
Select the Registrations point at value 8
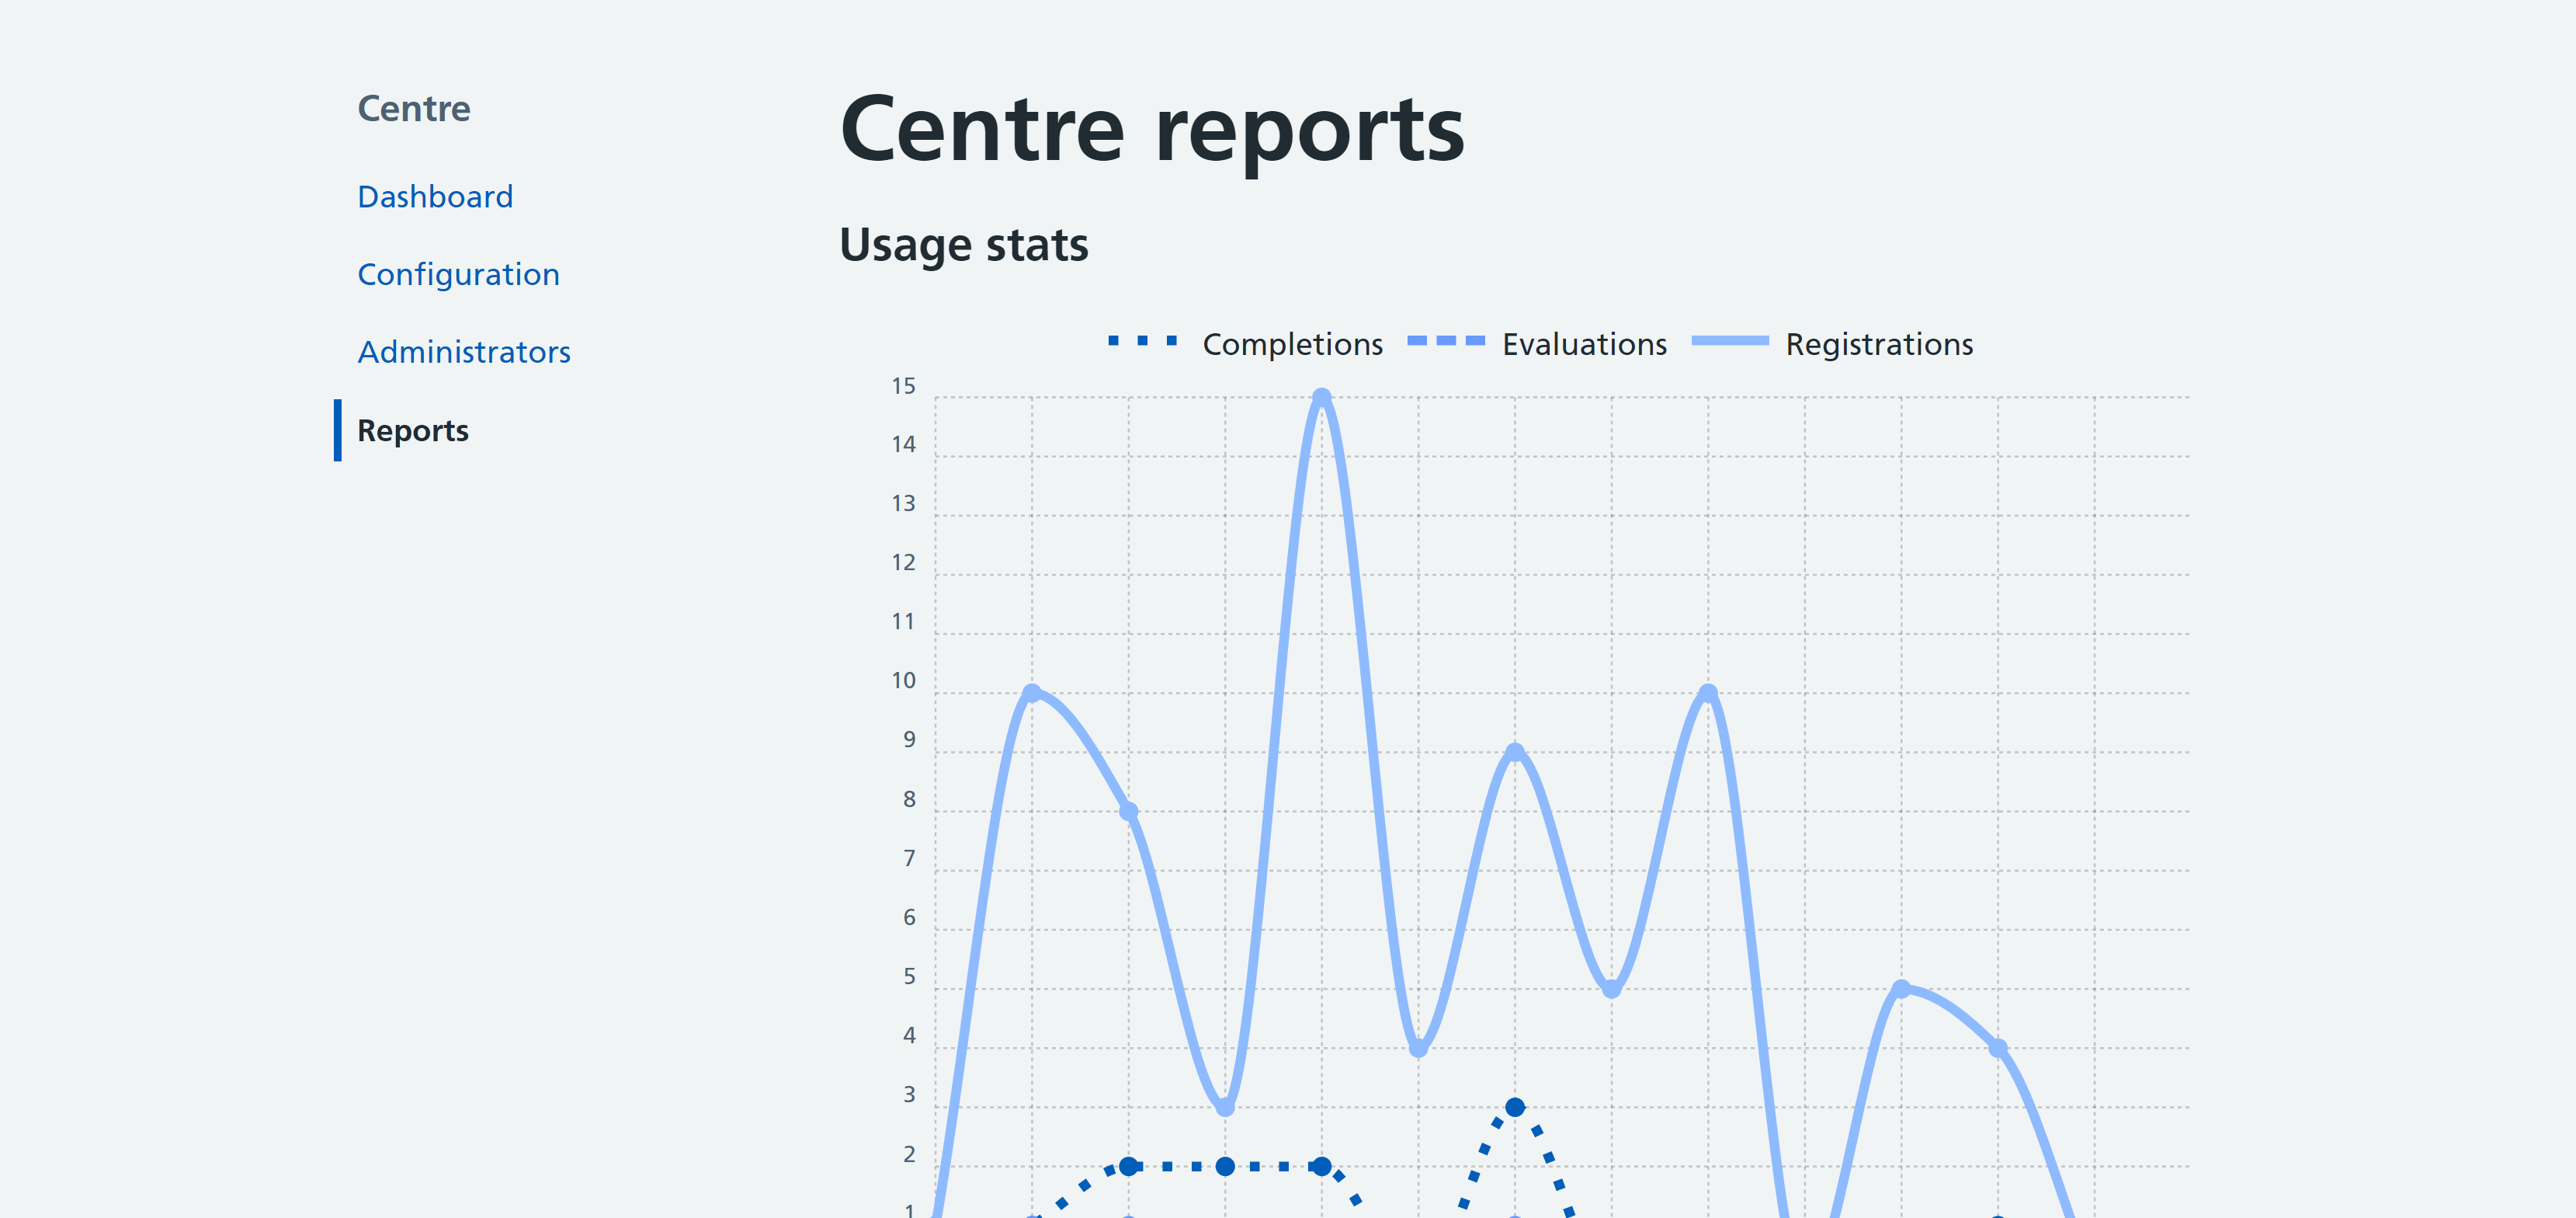(1128, 811)
